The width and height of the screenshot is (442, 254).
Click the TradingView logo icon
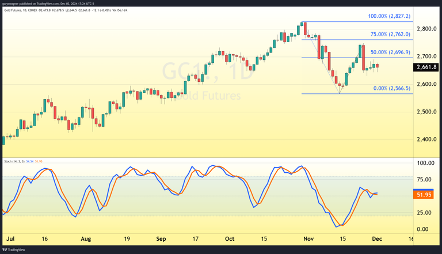[5, 250]
